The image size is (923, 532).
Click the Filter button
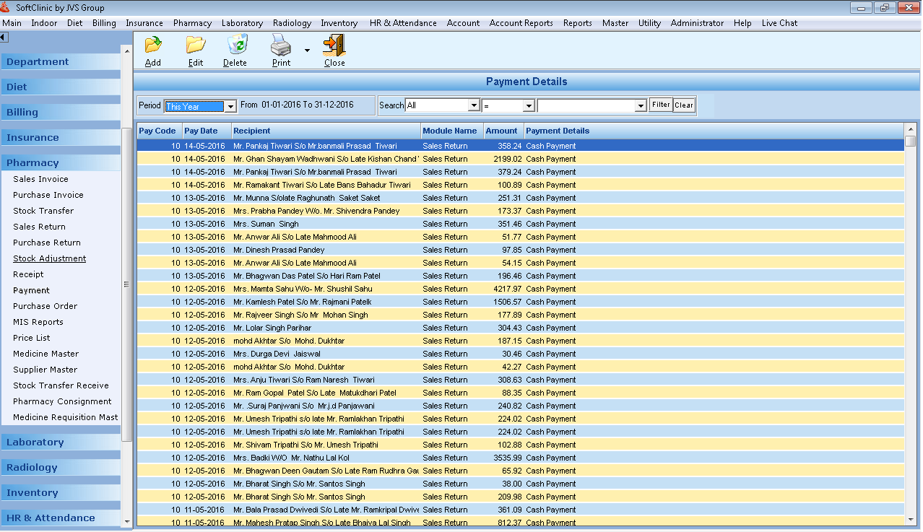coord(659,105)
